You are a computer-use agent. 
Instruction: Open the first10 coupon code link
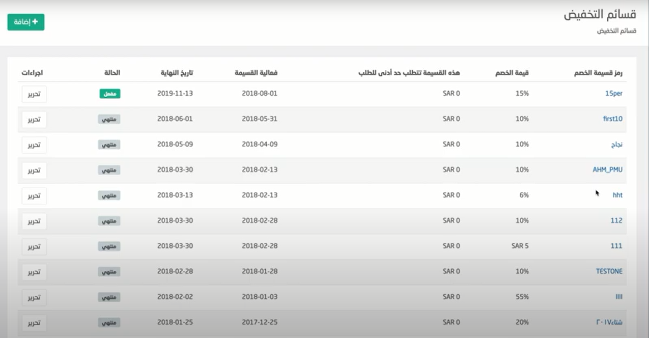[x=612, y=119]
